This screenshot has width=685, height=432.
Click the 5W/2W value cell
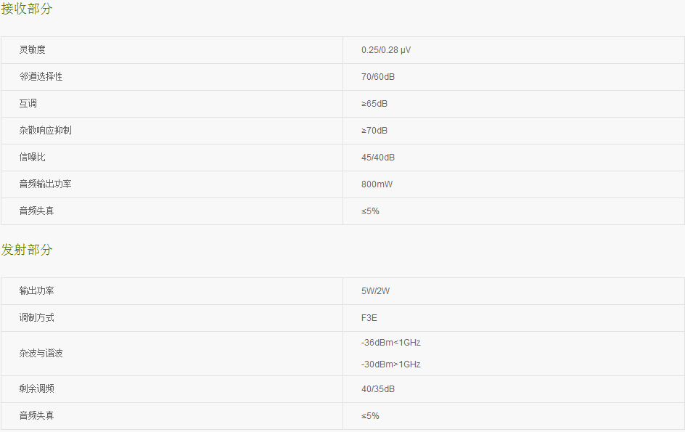click(514, 291)
